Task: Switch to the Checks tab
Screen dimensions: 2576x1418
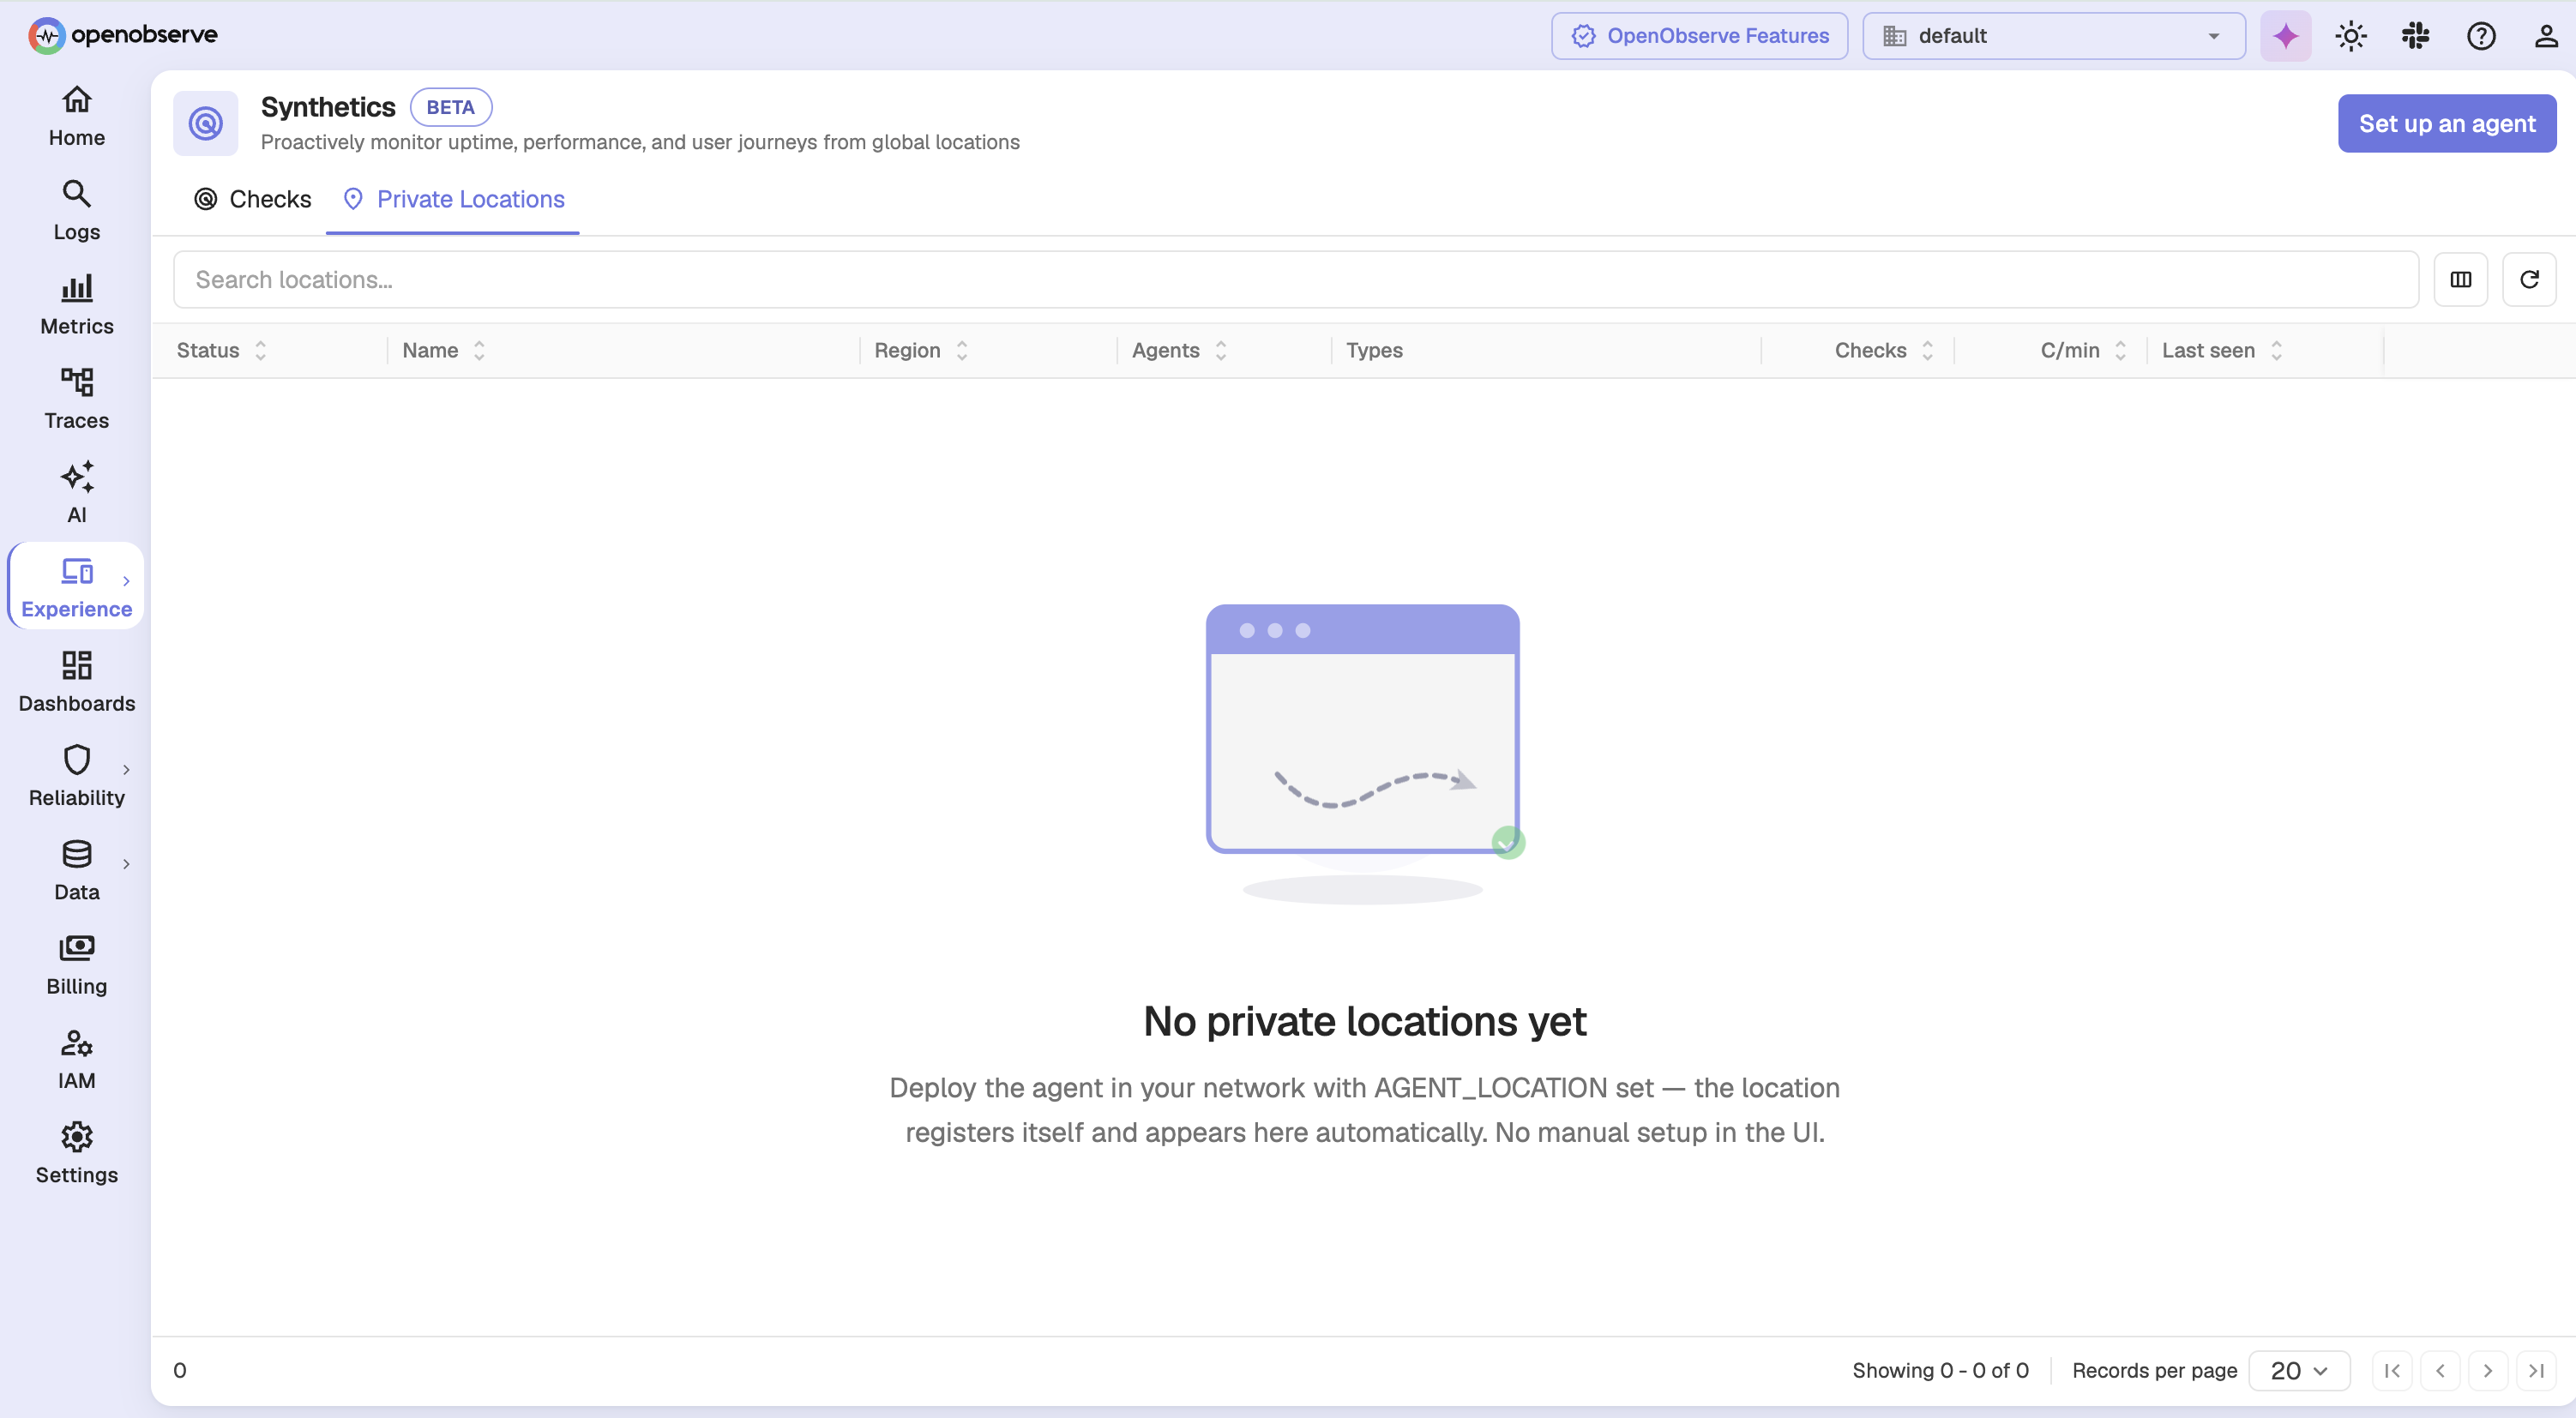Action: coord(253,199)
